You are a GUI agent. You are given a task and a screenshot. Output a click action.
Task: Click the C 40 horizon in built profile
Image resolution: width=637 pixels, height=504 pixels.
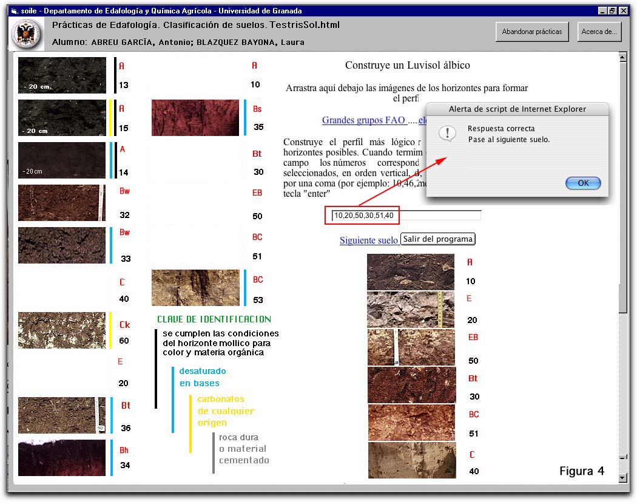[411, 461]
